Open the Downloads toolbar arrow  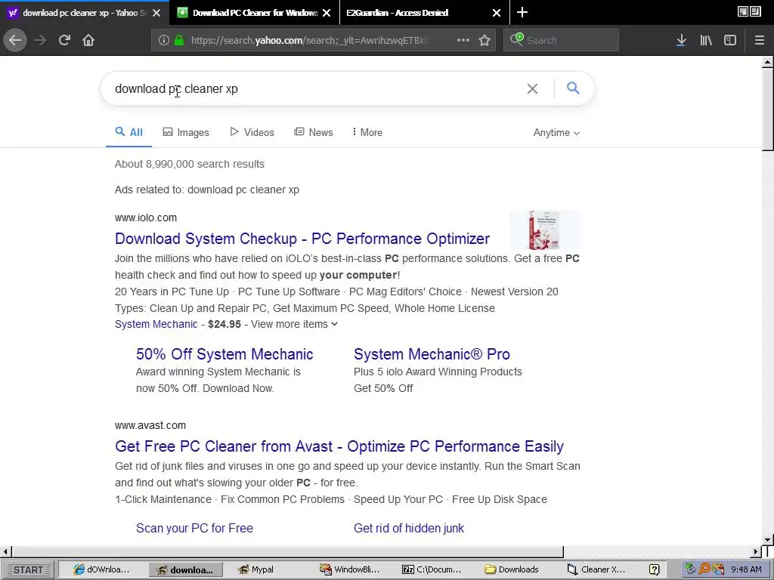[x=681, y=40]
